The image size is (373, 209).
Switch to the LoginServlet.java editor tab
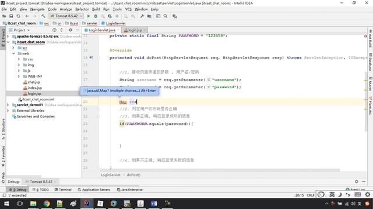[102, 30]
